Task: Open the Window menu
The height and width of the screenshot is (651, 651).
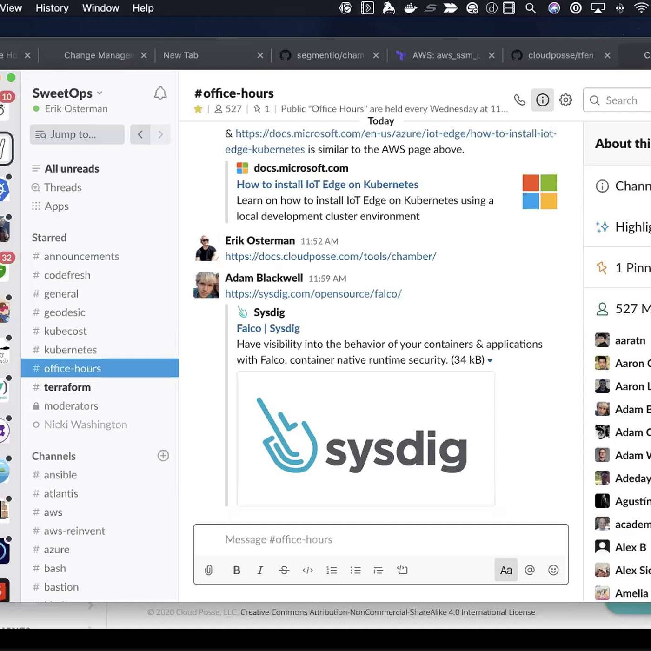Action: point(100,8)
